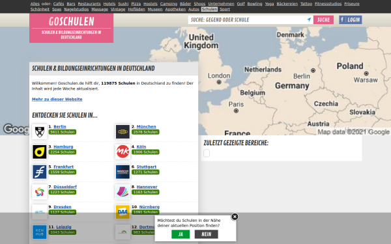
Task: Click the 2254 Schulen green badge
Action: (63, 152)
